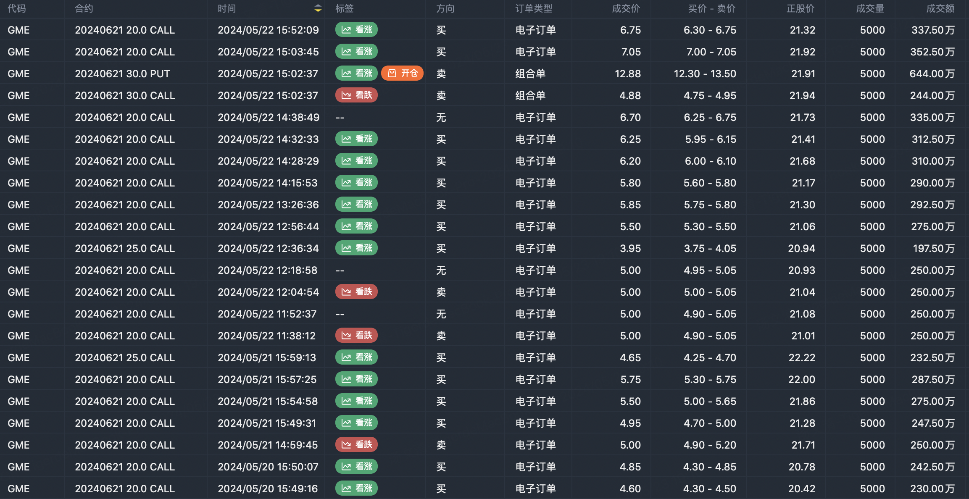The image size is (969, 499).
Task: Open contract 20240621 25.0 CALL at 12:36:34
Action: click(x=125, y=249)
